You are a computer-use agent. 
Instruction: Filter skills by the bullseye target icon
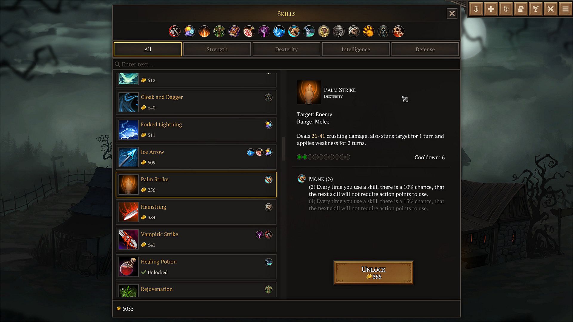click(249, 31)
